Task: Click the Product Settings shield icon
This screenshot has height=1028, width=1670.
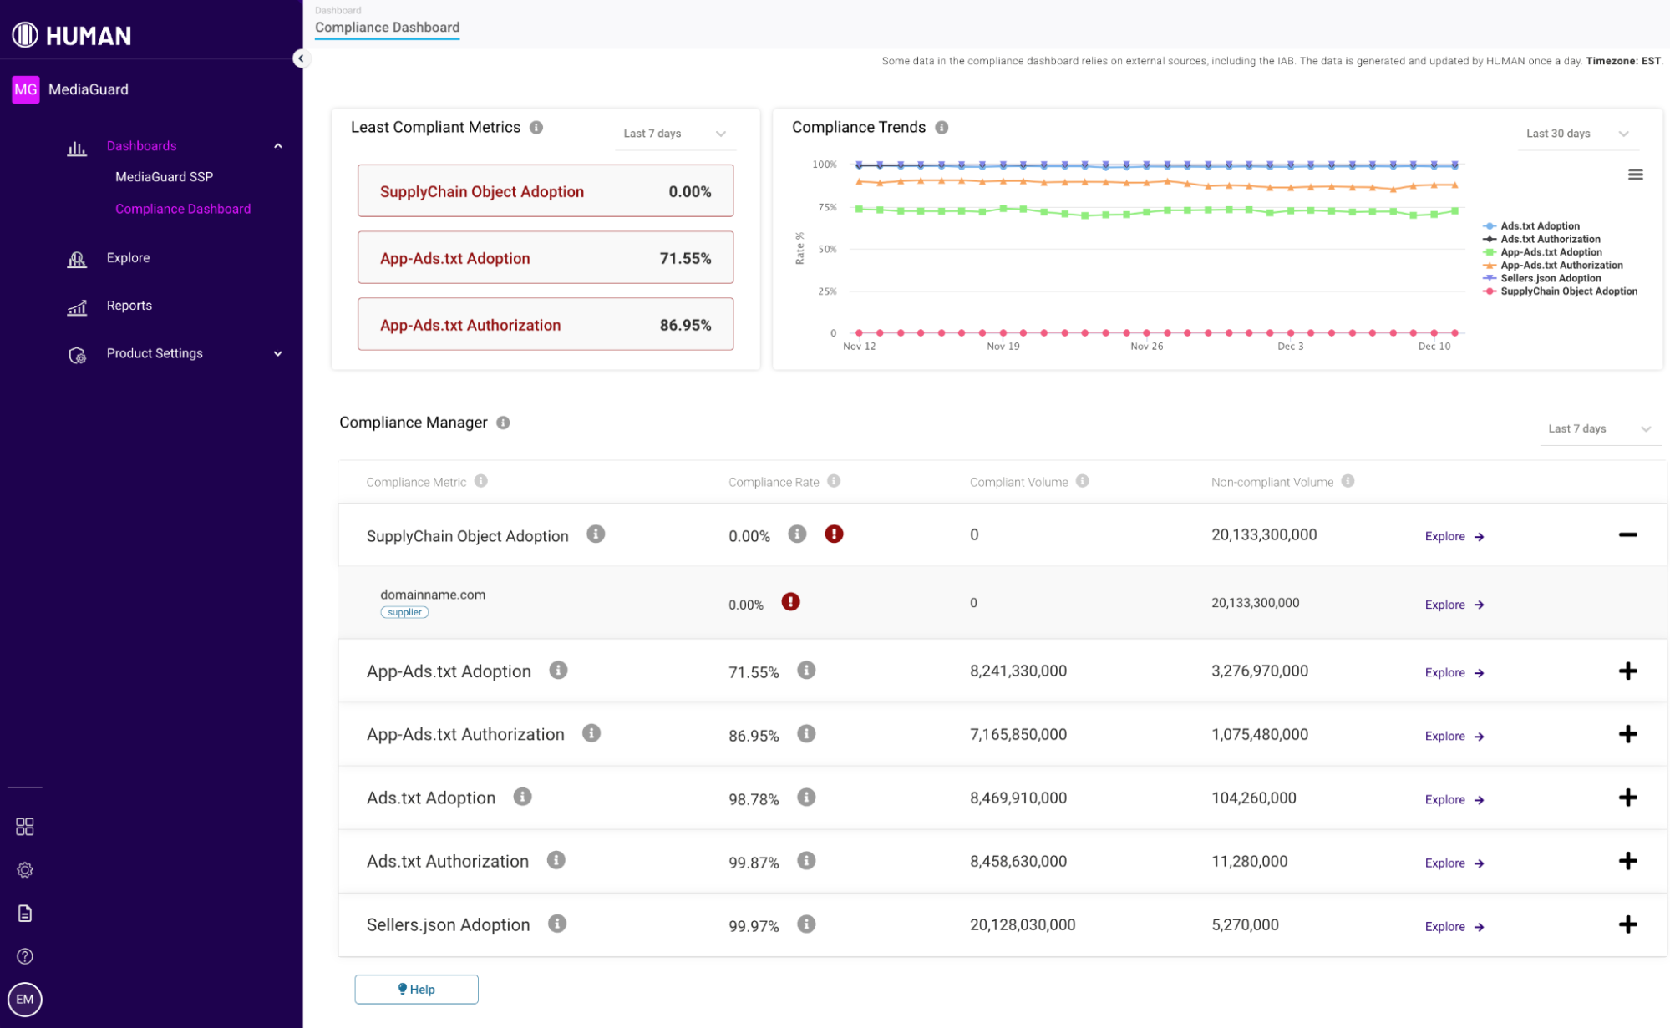Action: click(x=77, y=355)
